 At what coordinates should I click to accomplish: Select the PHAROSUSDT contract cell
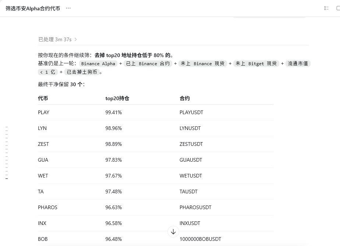[x=195, y=207]
